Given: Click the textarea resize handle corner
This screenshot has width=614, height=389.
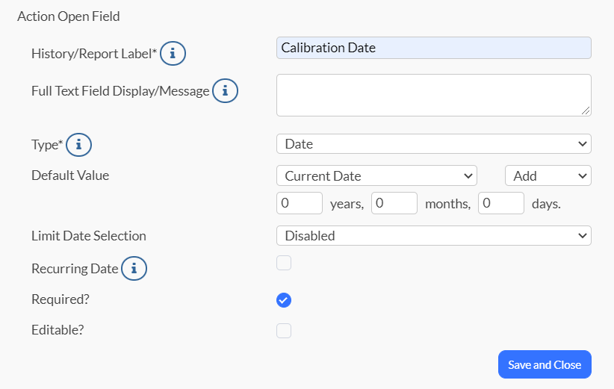Looking at the screenshot, I should (x=586, y=111).
